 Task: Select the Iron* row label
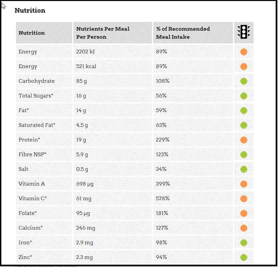(25, 243)
